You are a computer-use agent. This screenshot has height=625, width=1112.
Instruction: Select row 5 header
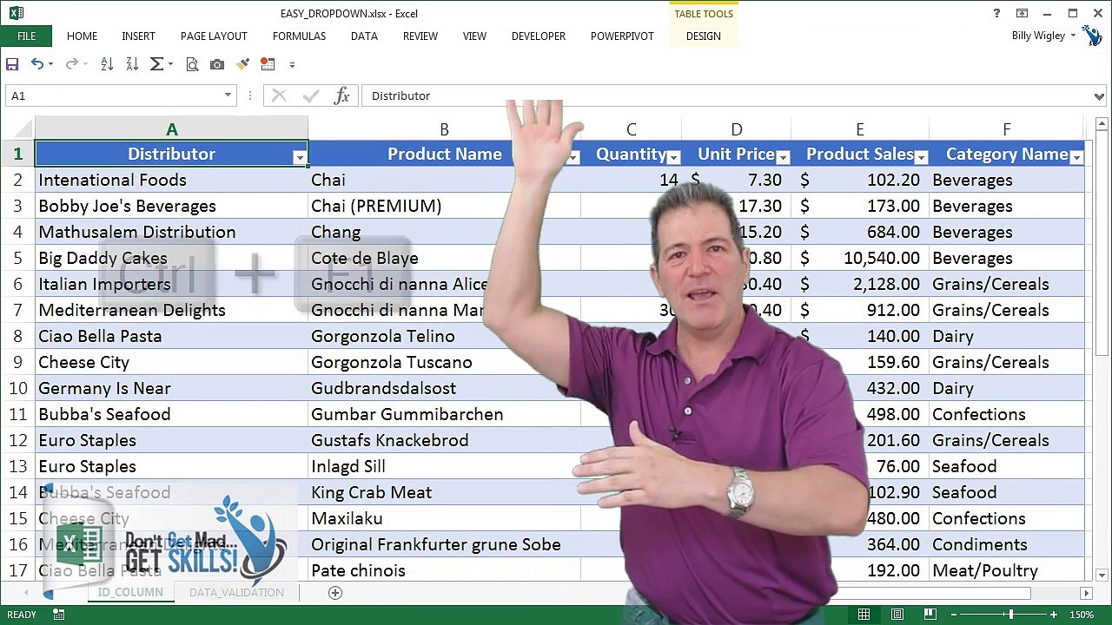[x=17, y=258]
